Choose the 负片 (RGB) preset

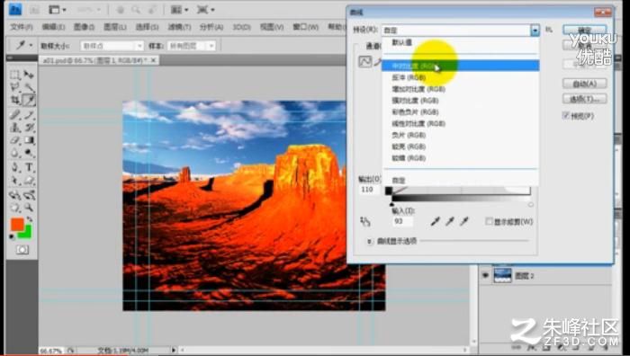pyautogui.click(x=409, y=135)
